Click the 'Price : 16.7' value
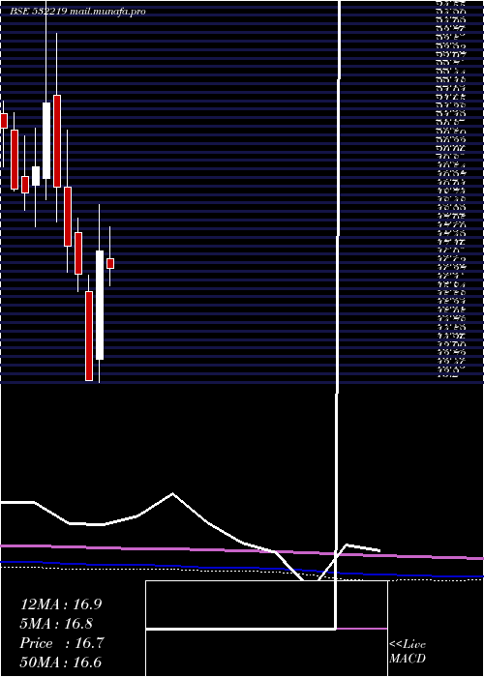Image resolution: width=484 pixels, height=677 pixels. click(x=62, y=643)
